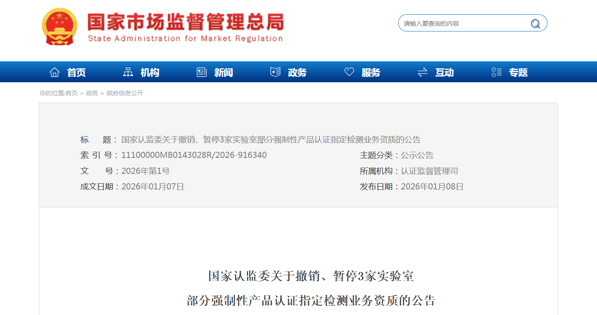The width and height of the screenshot is (597, 315).
Task: Click the star-list icon beside 专题
Action: 496,72
